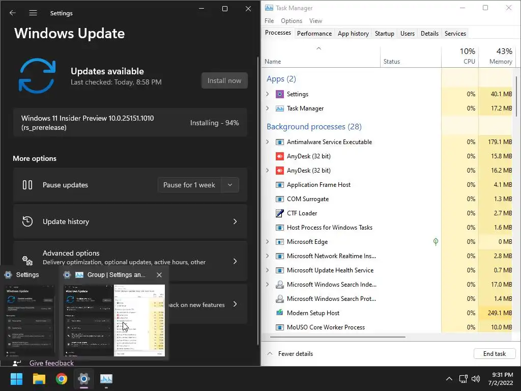The width and height of the screenshot is (521, 391).
Task: Expand the Microsoft Edge process group
Action: [268, 242]
